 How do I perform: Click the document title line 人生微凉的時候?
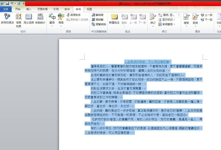[x=147, y=62]
